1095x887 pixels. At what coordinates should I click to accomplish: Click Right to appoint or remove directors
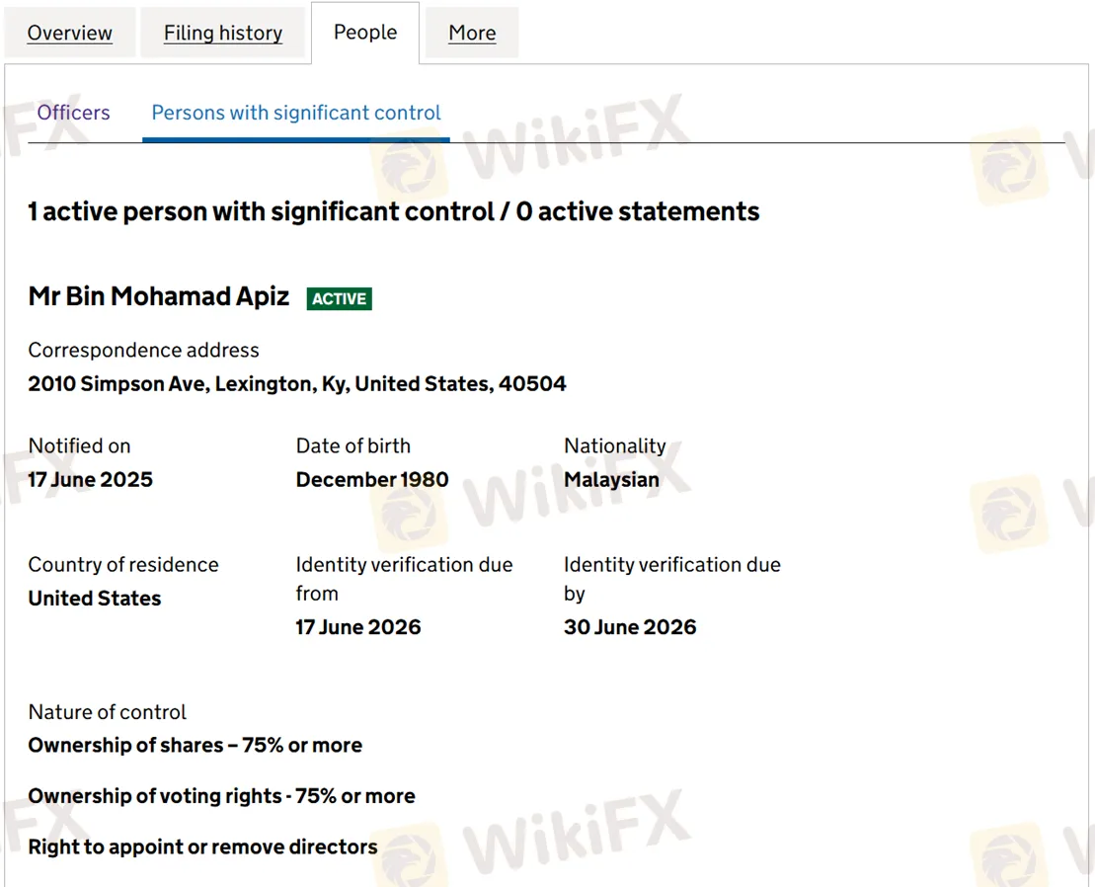tap(203, 847)
